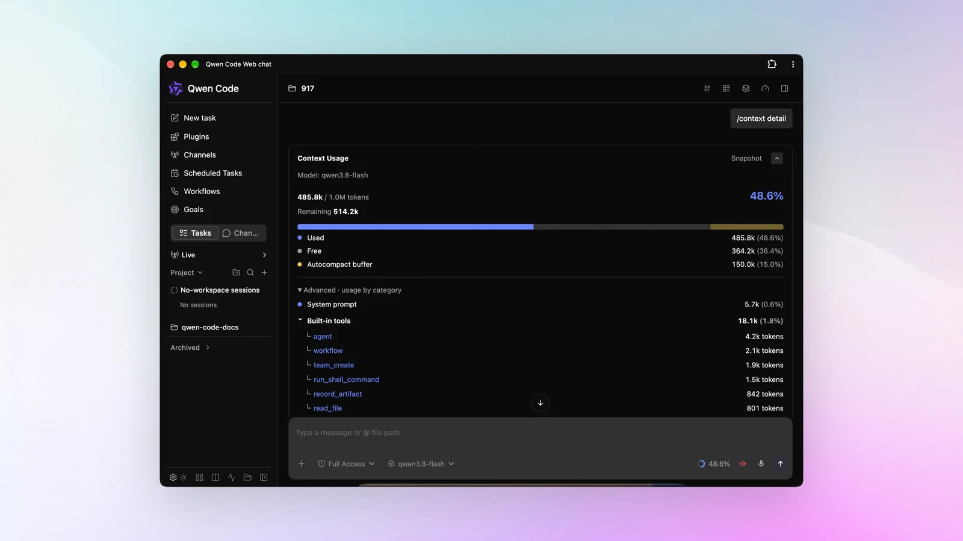Open Workflows in sidebar
The image size is (963, 541).
196,191
